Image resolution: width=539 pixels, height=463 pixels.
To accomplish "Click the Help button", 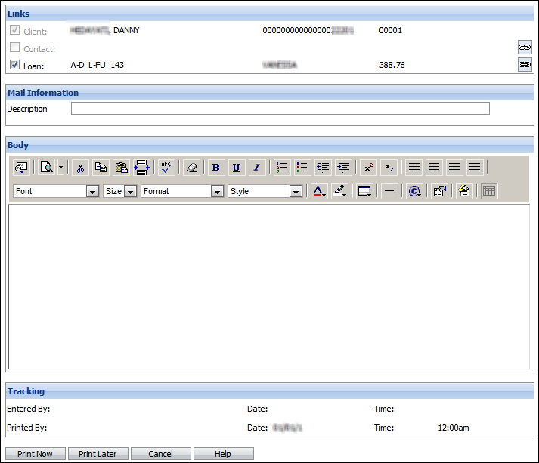I will pos(224,454).
